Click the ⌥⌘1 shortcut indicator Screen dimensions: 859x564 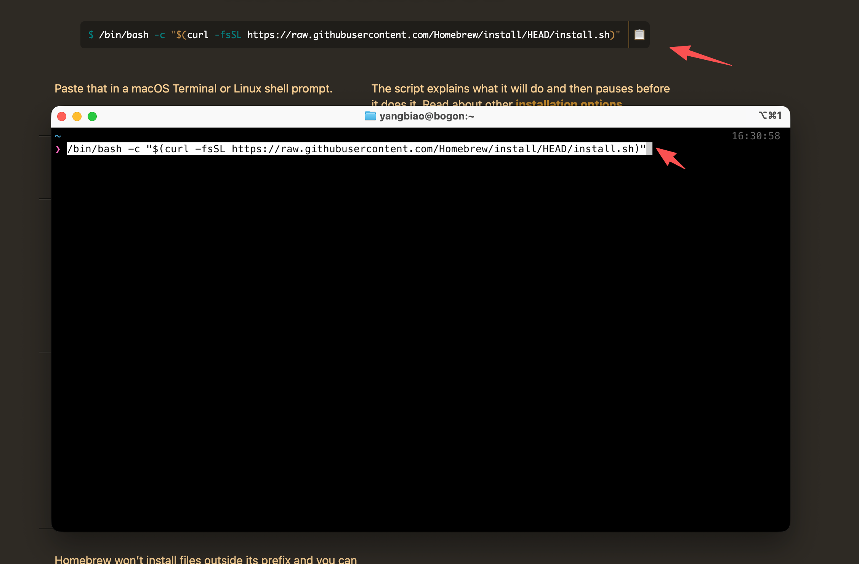770,115
